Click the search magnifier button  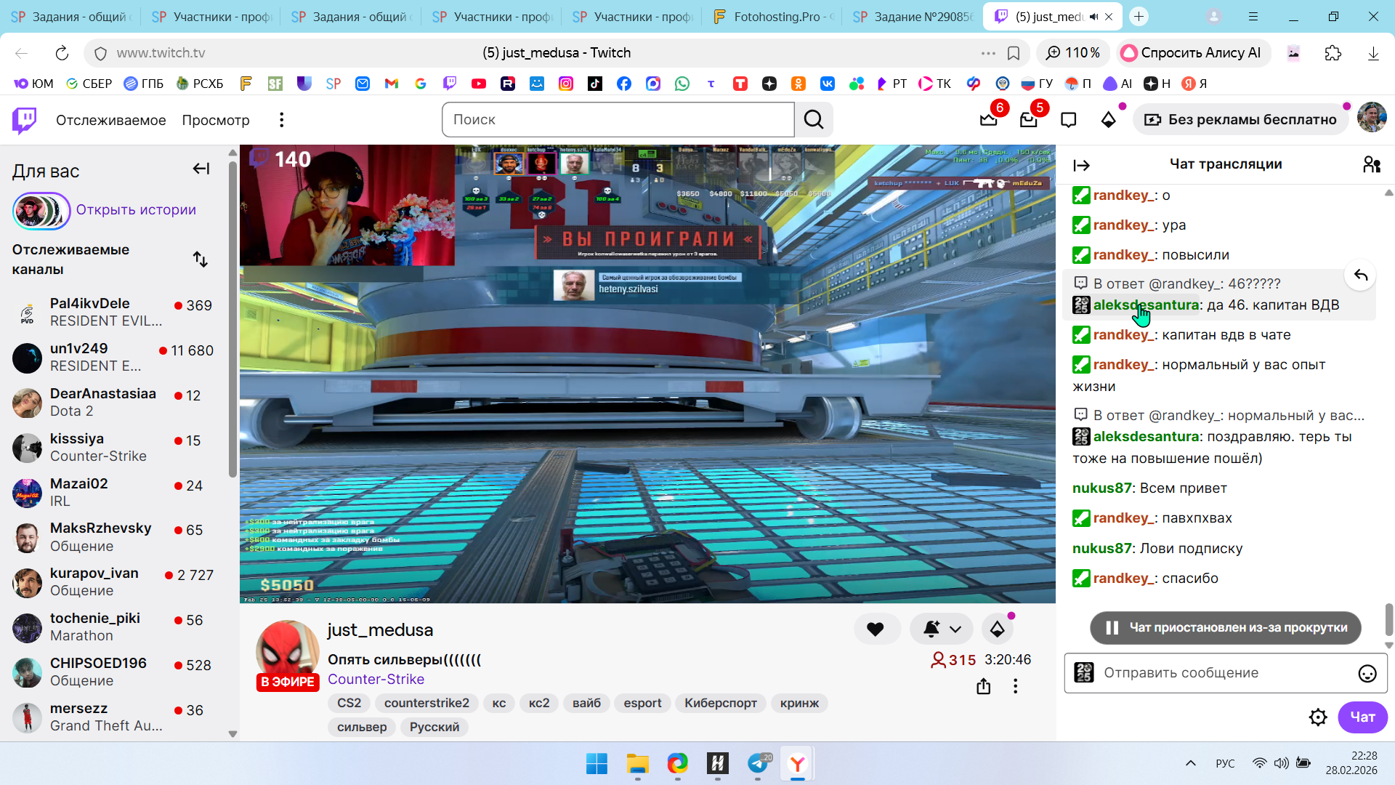pyautogui.click(x=814, y=120)
